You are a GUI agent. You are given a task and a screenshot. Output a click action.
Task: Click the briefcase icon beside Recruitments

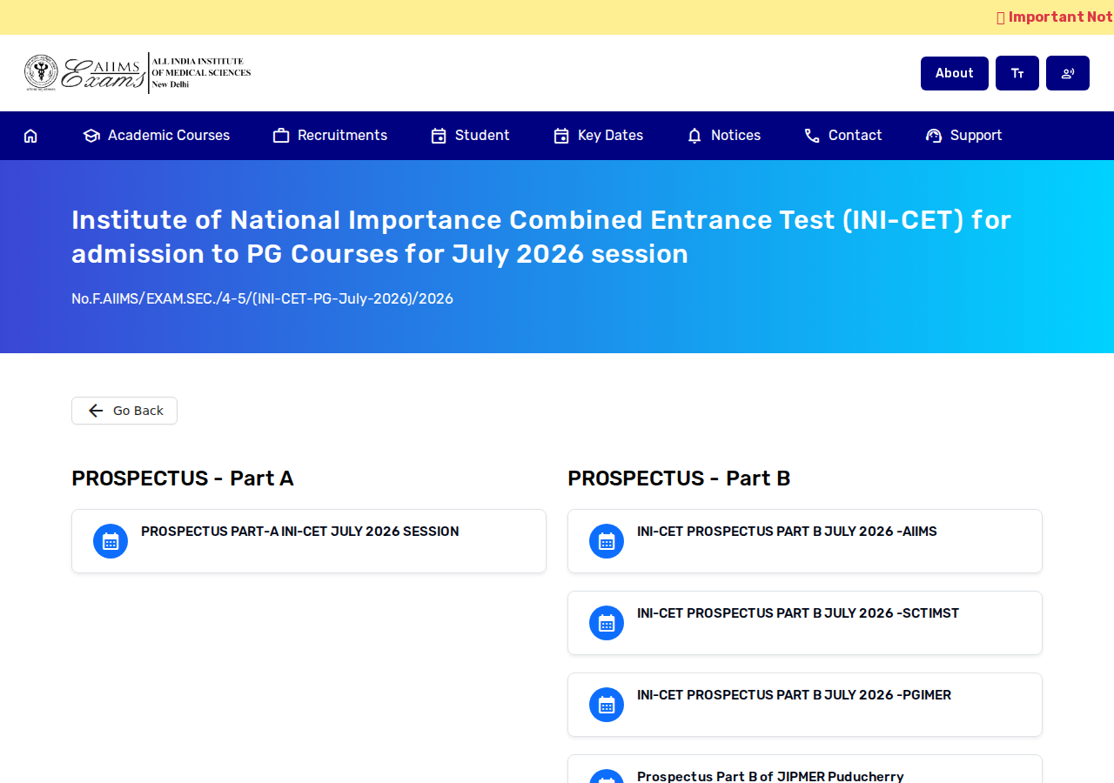[281, 136]
